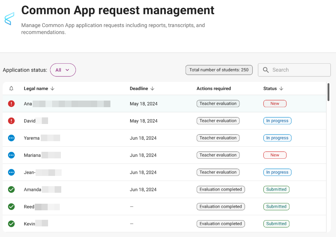This screenshot has height=237, width=336.
Task: Click the red alert icon on David's row
Action: (11, 121)
